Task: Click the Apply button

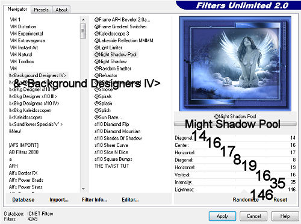Action: point(222,216)
